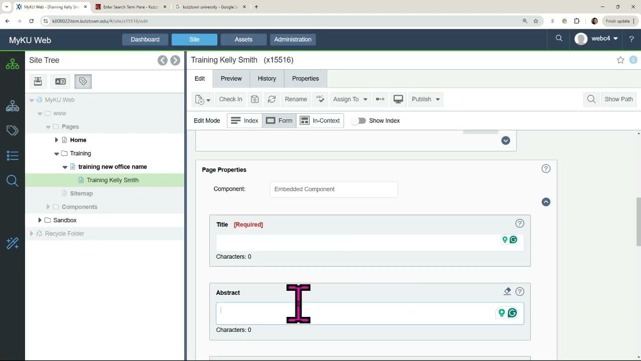Open the new asset dropdown
Screen dimensions: 641x361
tap(203, 99)
